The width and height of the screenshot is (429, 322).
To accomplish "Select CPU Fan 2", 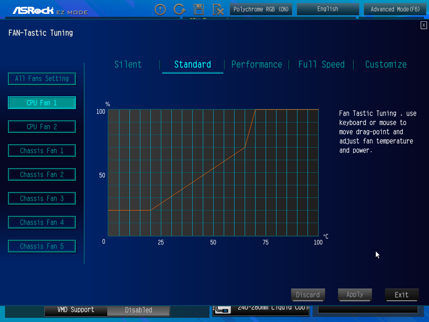I will tap(42, 127).
